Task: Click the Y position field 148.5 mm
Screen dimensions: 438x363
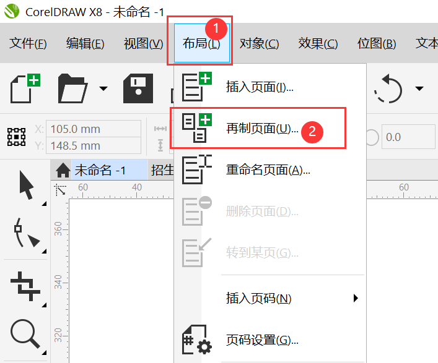Action: [94, 145]
